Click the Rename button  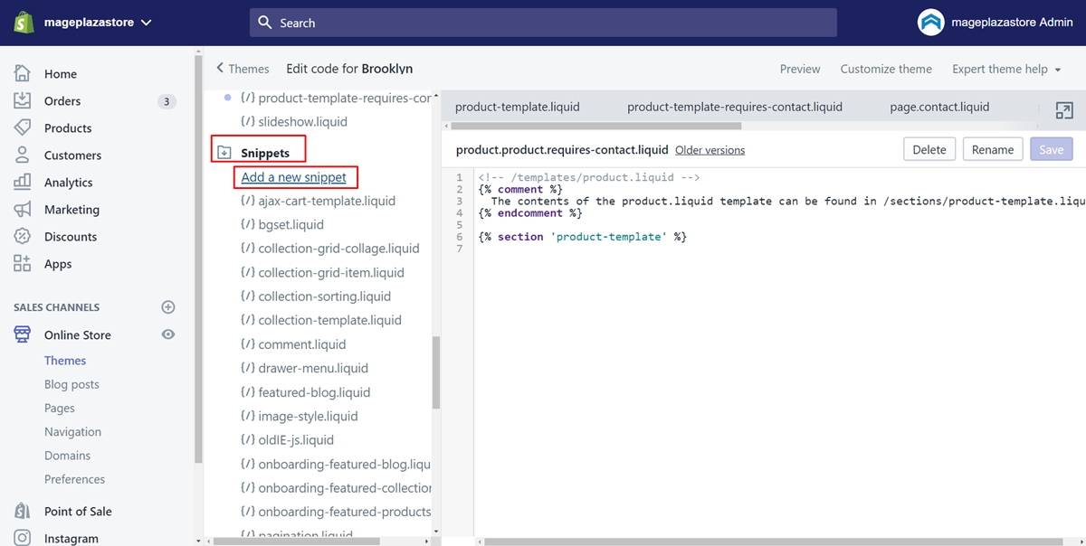[993, 149]
